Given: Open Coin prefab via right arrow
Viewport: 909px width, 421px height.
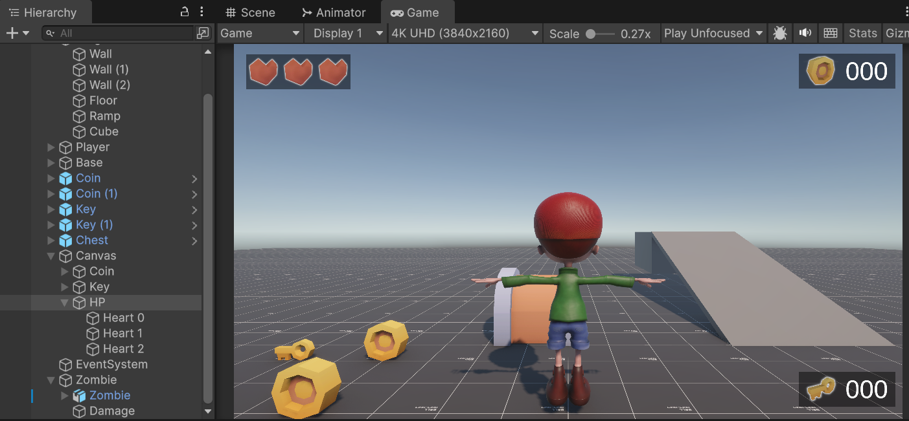Looking at the screenshot, I should pyautogui.click(x=194, y=178).
